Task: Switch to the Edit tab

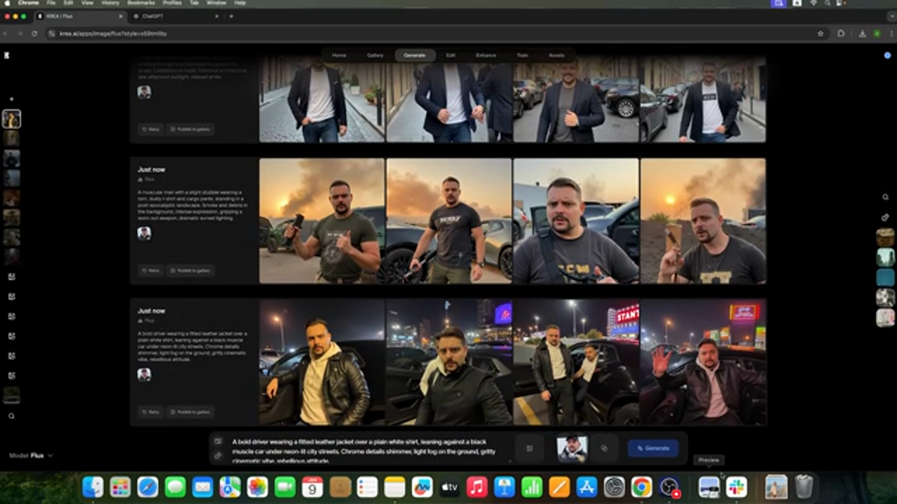Action: [451, 55]
